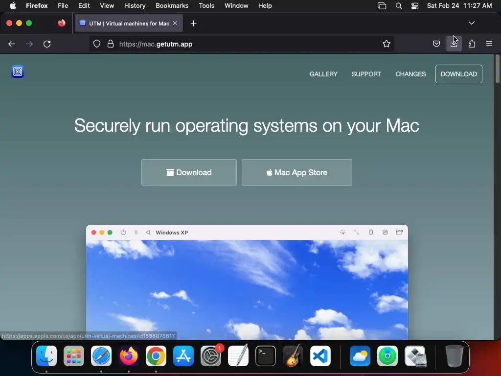Open GarageBand from the Dock
Viewport: 501px width, 376px height.
coord(293,356)
